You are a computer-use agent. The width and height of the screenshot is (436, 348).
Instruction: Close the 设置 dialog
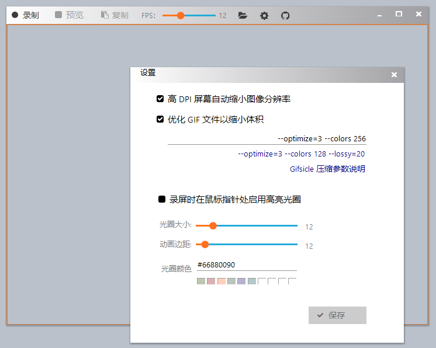coord(394,75)
